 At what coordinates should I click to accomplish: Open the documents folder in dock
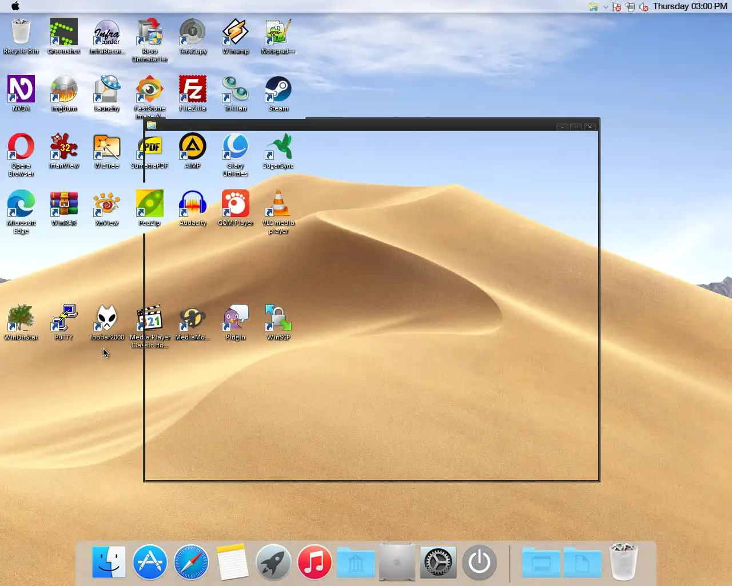pyautogui.click(x=582, y=562)
